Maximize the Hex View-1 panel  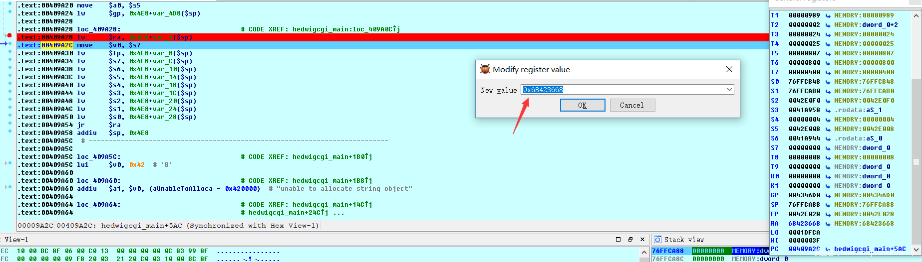coord(618,240)
